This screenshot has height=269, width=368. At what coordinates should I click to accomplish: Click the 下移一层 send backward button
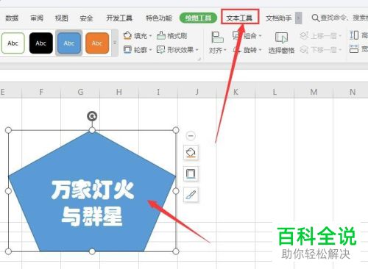coord(318,50)
